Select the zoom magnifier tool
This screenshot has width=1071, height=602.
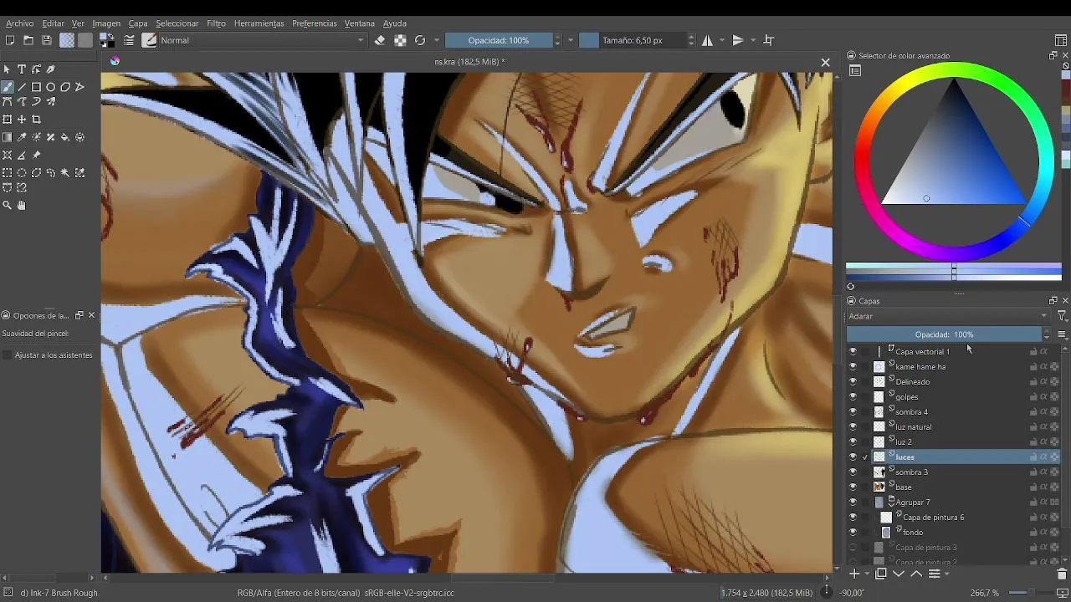click(7, 205)
